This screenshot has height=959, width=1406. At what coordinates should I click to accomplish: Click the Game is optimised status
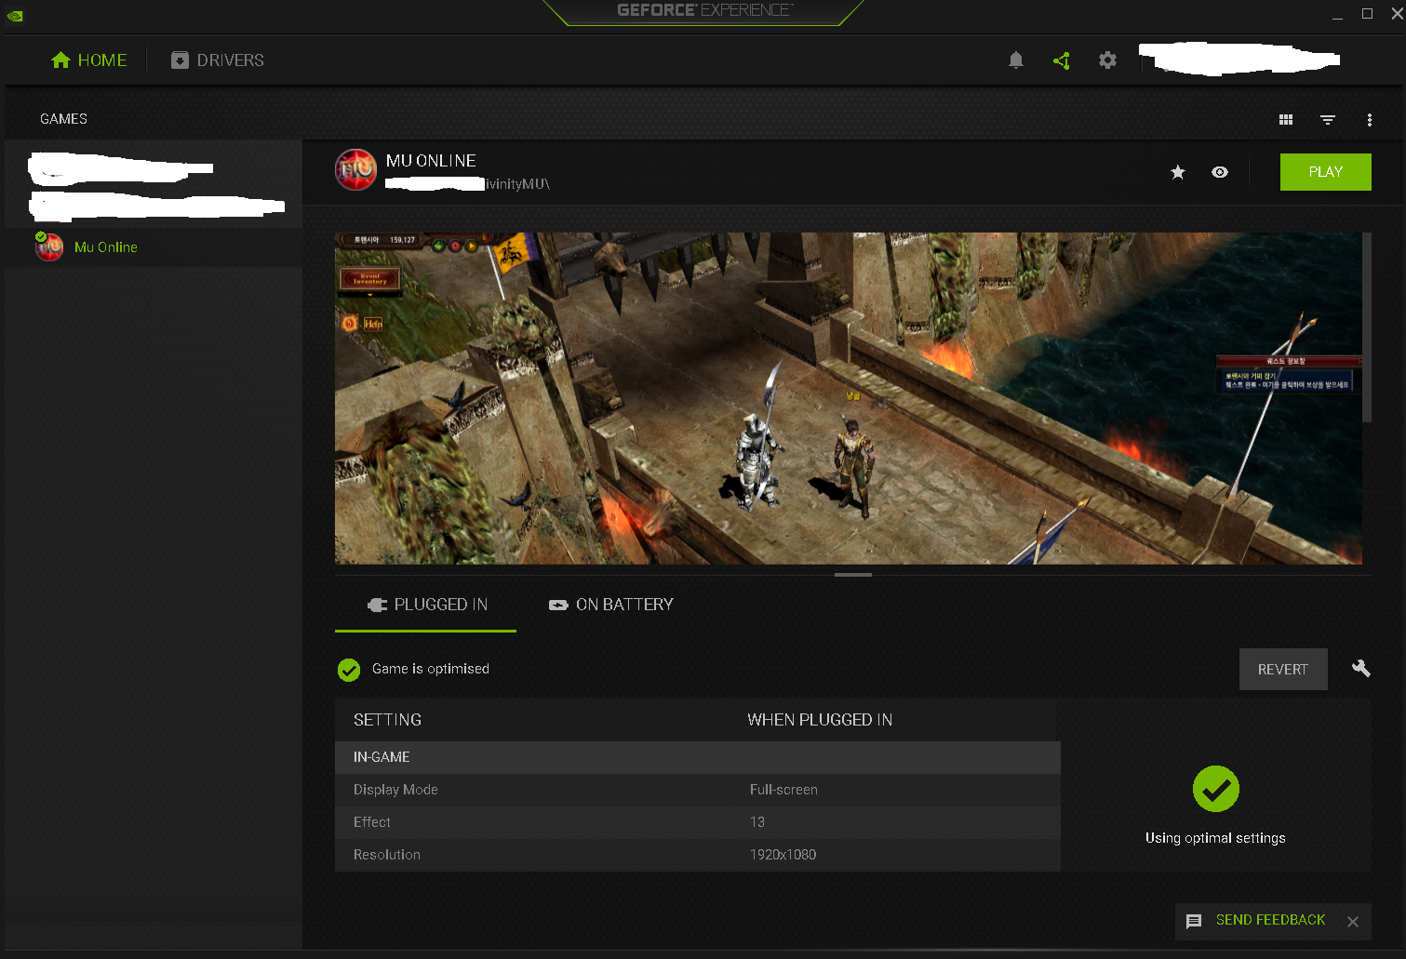pyautogui.click(x=413, y=670)
